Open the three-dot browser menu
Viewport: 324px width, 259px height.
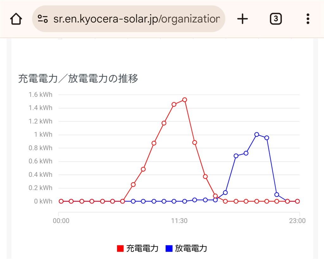coord(308,19)
